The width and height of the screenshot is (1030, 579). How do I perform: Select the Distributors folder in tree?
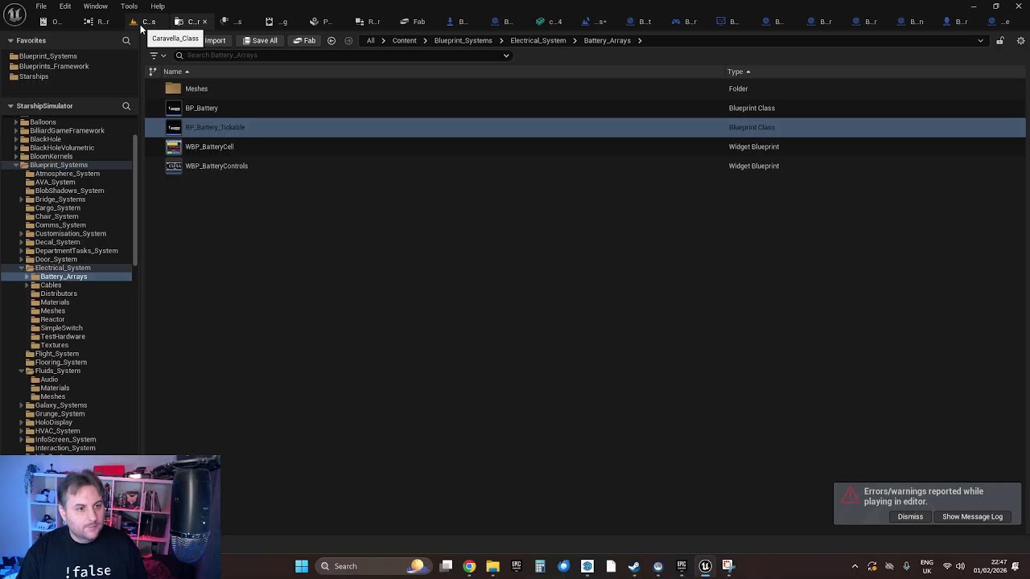(x=59, y=294)
